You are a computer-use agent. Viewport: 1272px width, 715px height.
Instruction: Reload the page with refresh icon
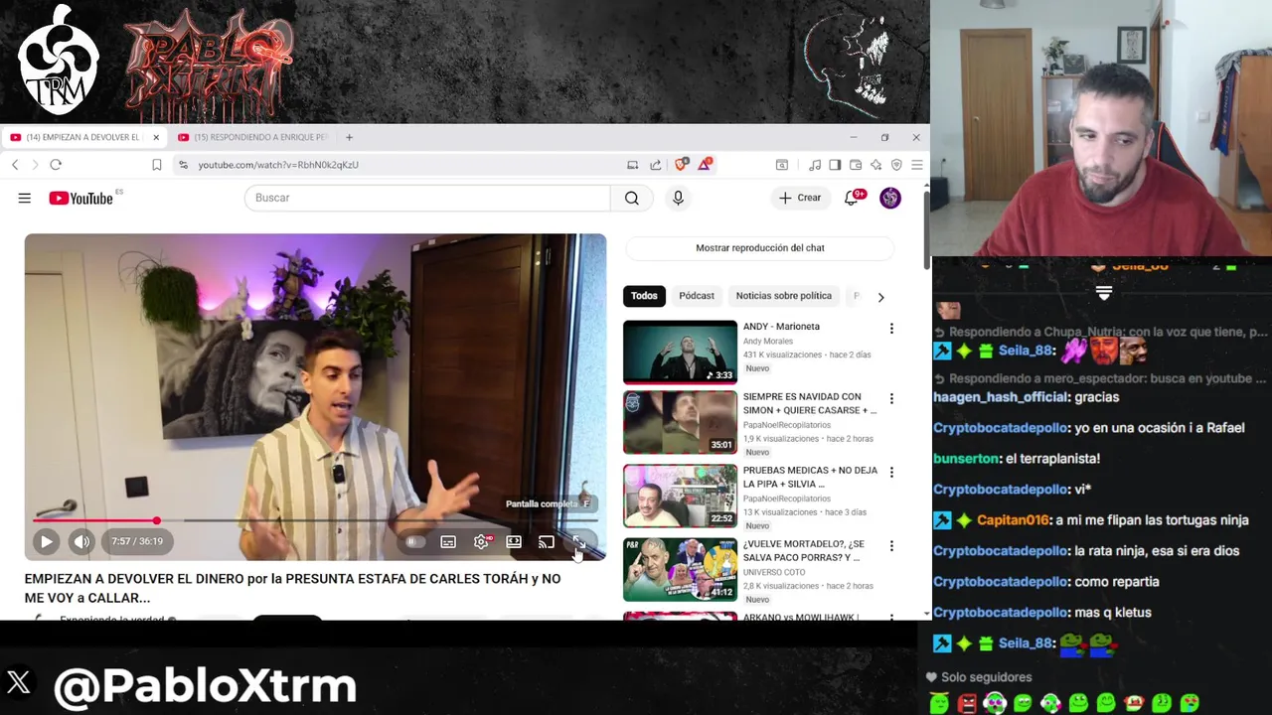[56, 165]
